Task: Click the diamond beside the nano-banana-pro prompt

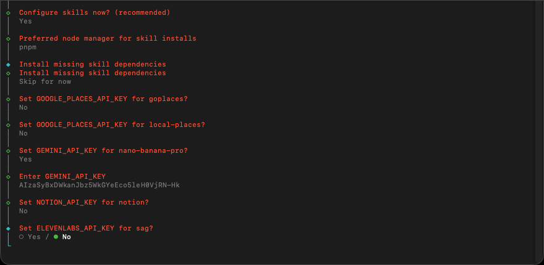Action: (x=8, y=150)
